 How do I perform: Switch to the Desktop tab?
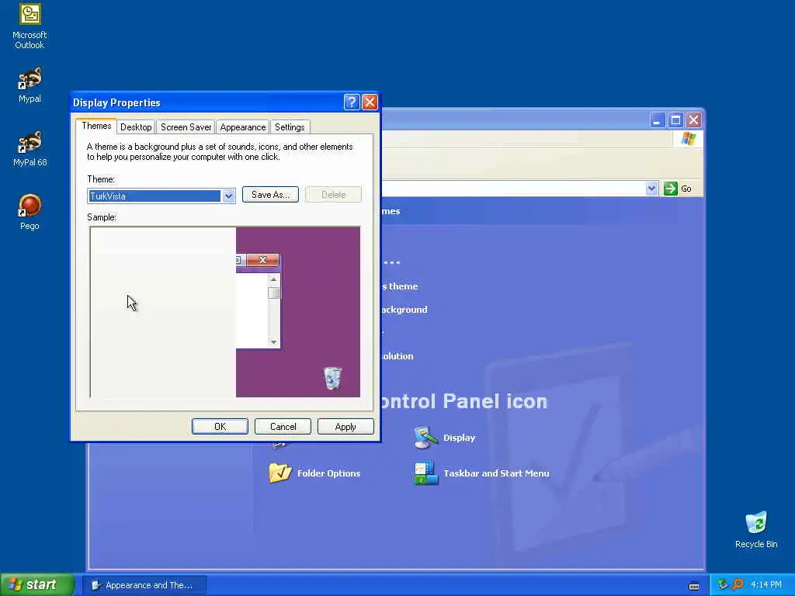[x=136, y=127]
